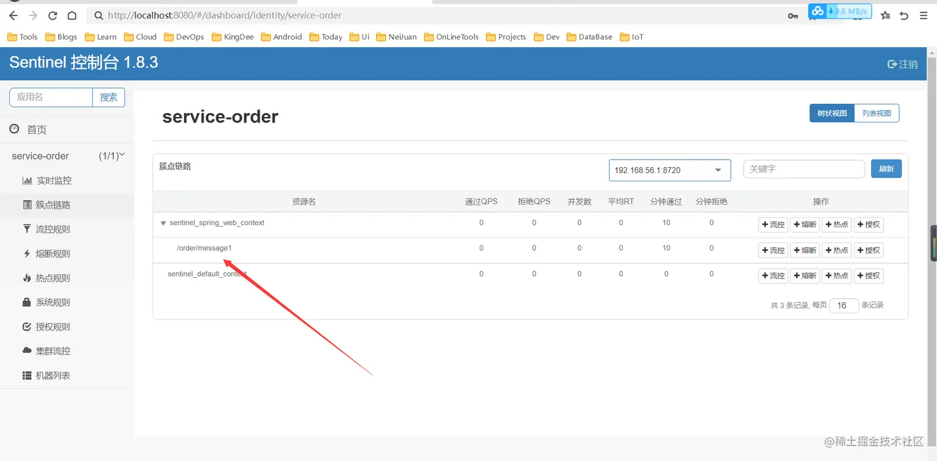Collapse the service-order sidebar group
Screen dimensions: 937x461
[x=67, y=156]
